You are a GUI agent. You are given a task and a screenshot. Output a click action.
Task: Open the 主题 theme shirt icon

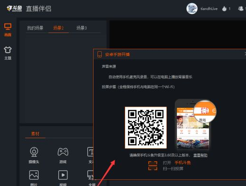pos(8,53)
